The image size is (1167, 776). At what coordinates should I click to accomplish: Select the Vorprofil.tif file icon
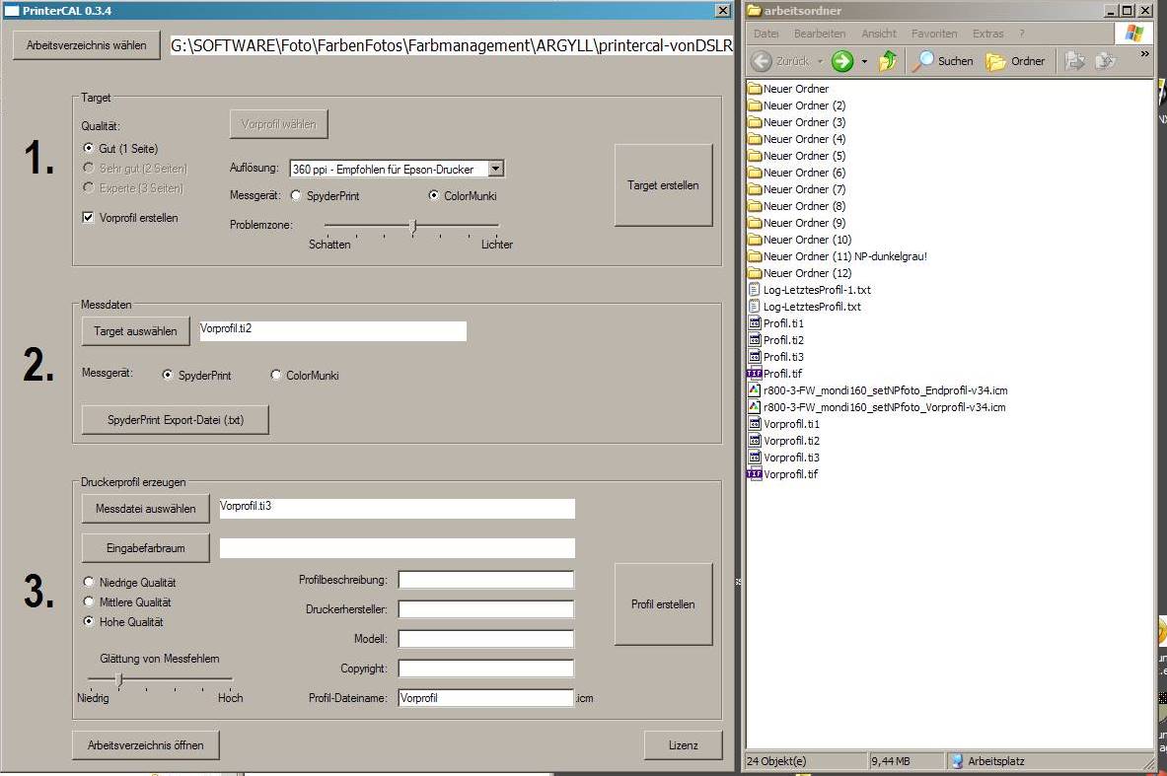755,474
